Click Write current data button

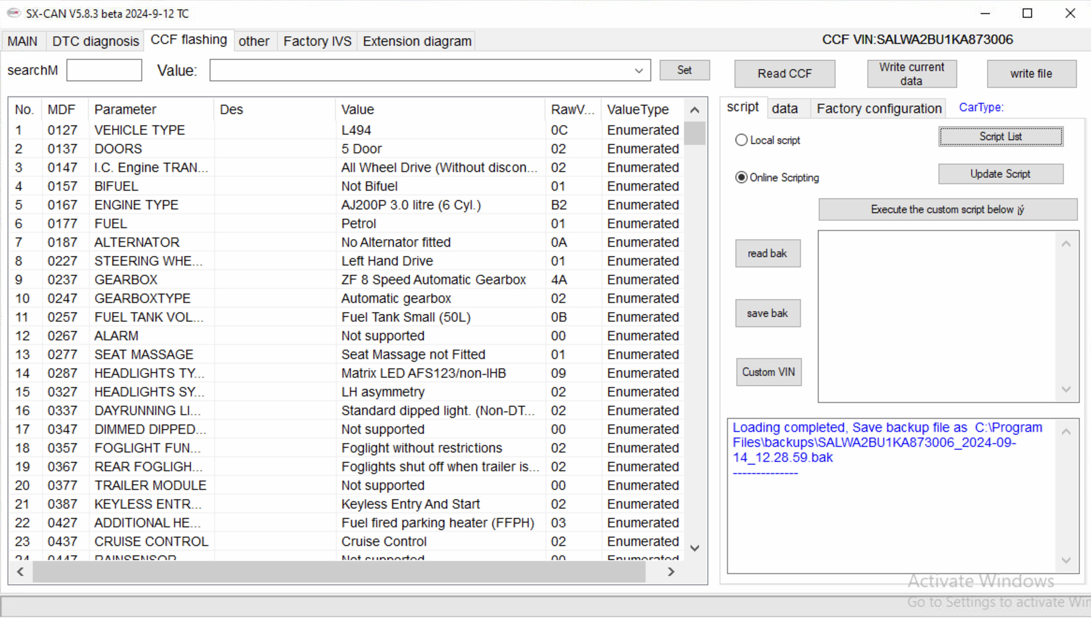point(912,73)
